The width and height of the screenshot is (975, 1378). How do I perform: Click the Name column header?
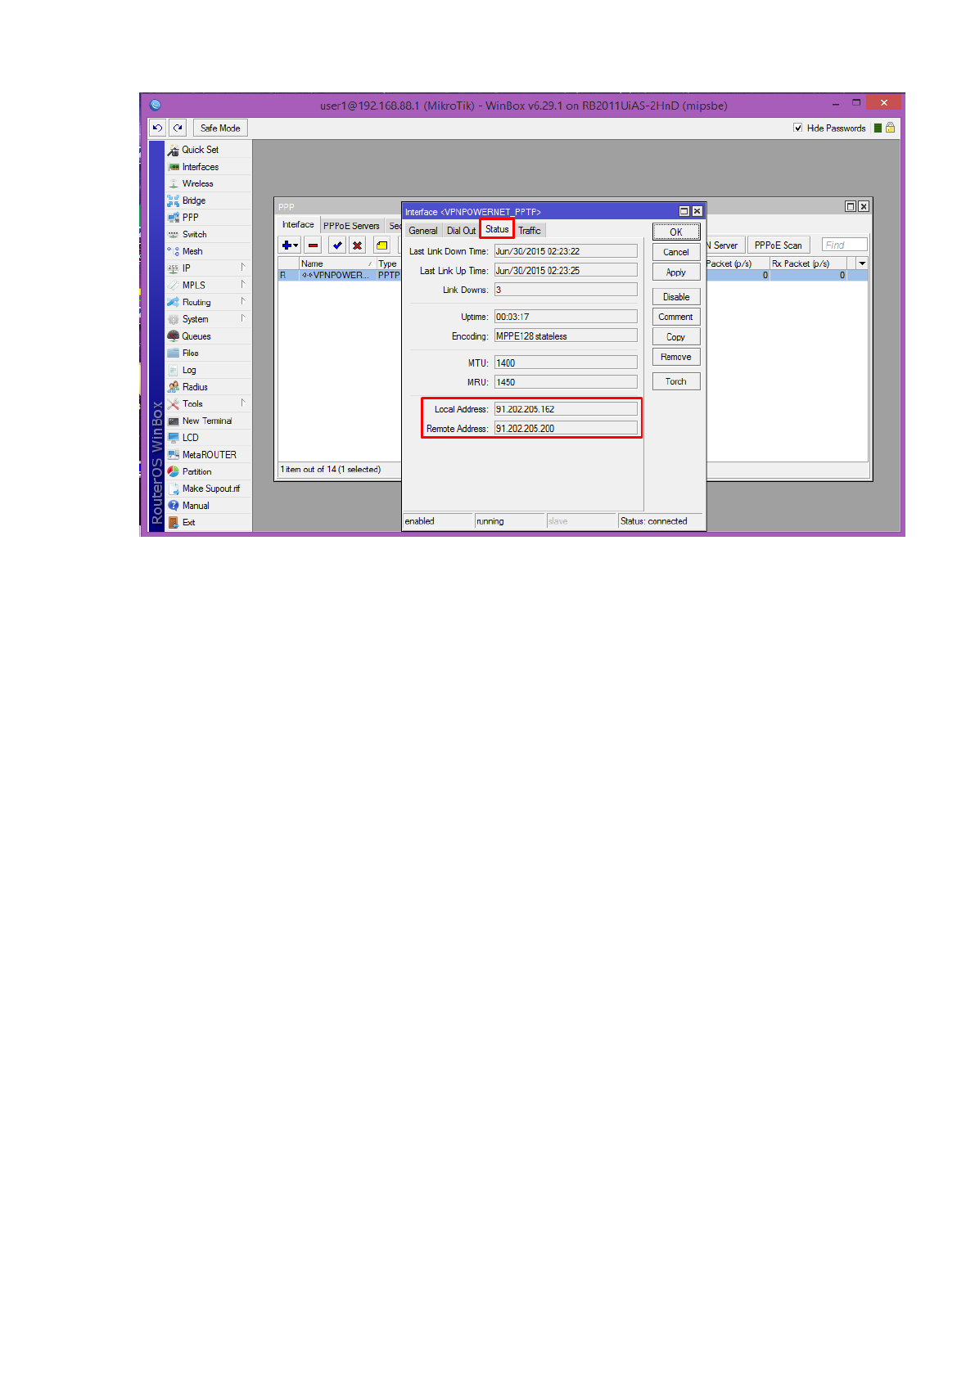pos(337,263)
